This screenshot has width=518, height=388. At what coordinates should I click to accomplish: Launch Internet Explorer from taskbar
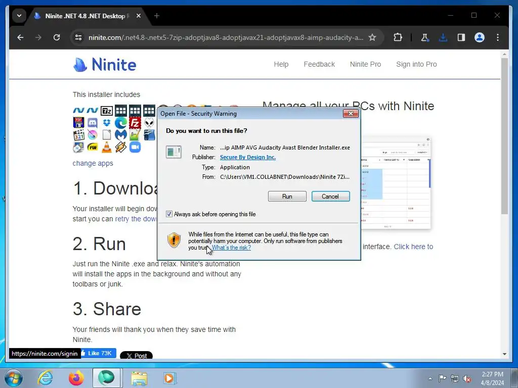(45, 378)
